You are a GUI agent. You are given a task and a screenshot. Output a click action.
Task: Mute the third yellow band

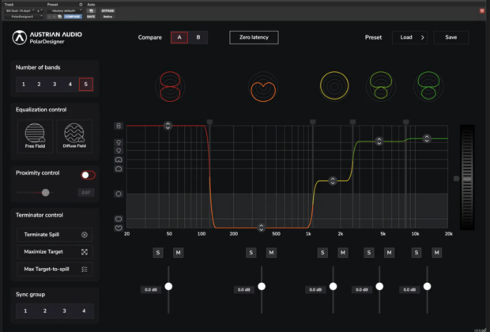[x=343, y=253]
